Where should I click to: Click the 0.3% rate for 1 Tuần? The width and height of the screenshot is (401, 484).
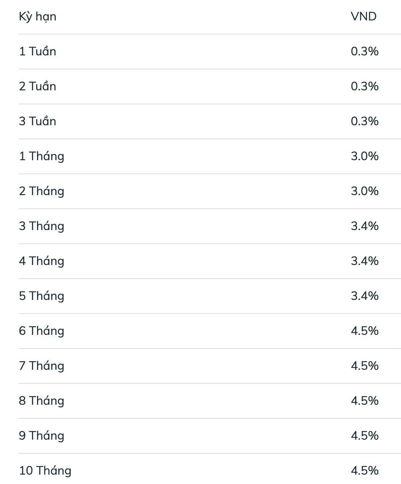click(x=364, y=52)
